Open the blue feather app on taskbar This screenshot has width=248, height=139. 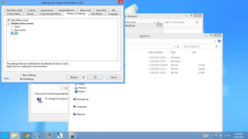point(60,135)
